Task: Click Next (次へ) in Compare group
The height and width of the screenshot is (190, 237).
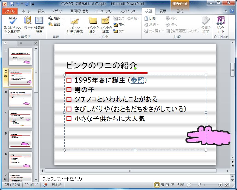Action: point(171,25)
